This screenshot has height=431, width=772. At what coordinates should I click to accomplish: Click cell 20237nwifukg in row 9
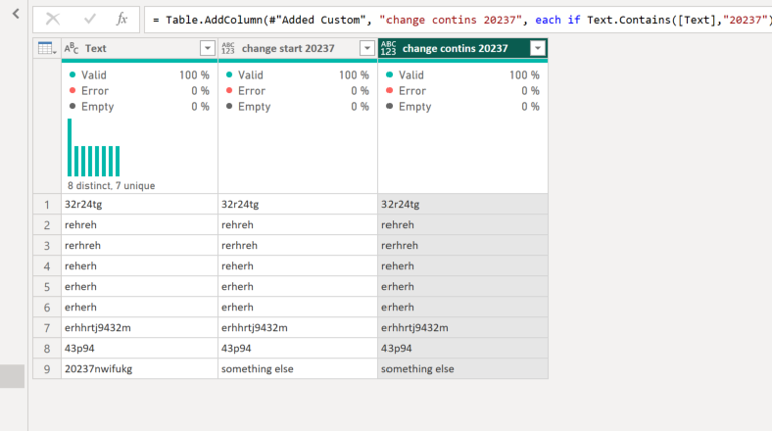pos(139,368)
